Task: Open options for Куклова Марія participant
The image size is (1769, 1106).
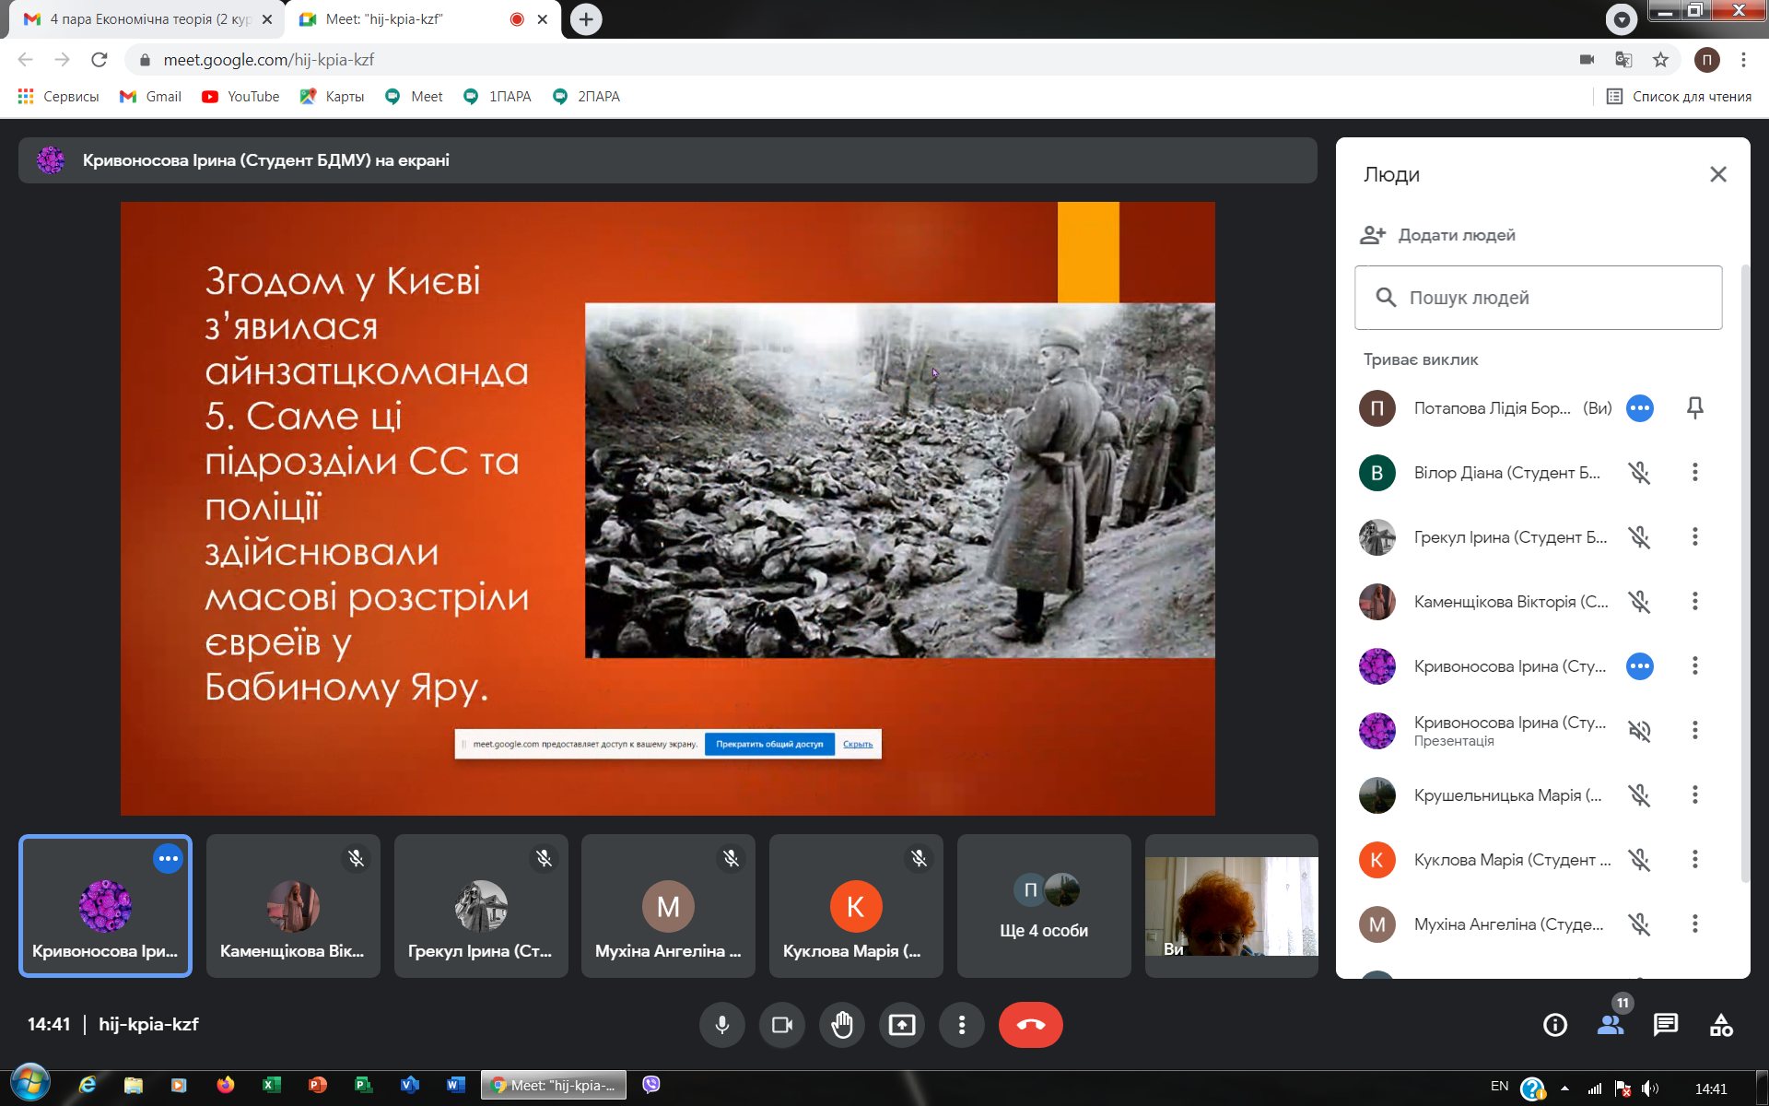Action: [1694, 859]
